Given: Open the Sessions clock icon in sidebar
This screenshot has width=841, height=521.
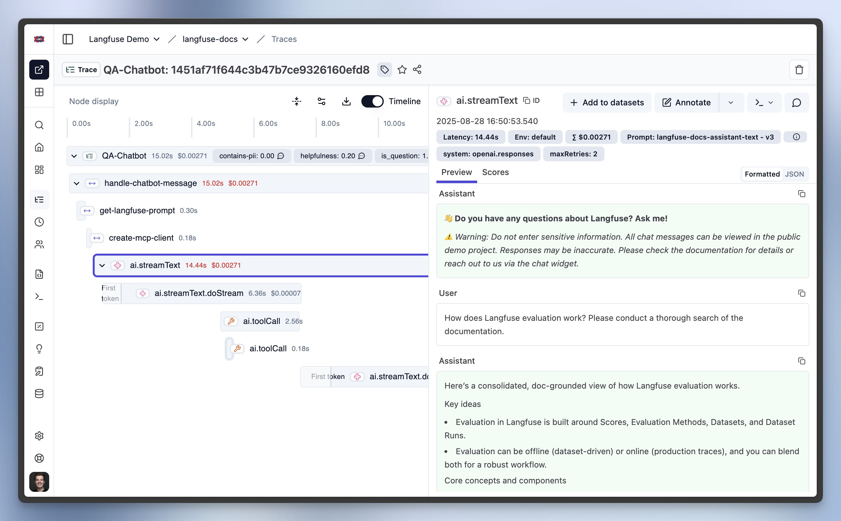Looking at the screenshot, I should click(x=39, y=222).
